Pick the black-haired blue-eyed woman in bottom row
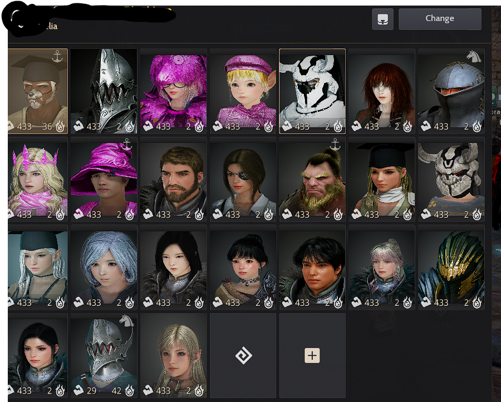Viewport: 501px width, 402px height. (38, 355)
